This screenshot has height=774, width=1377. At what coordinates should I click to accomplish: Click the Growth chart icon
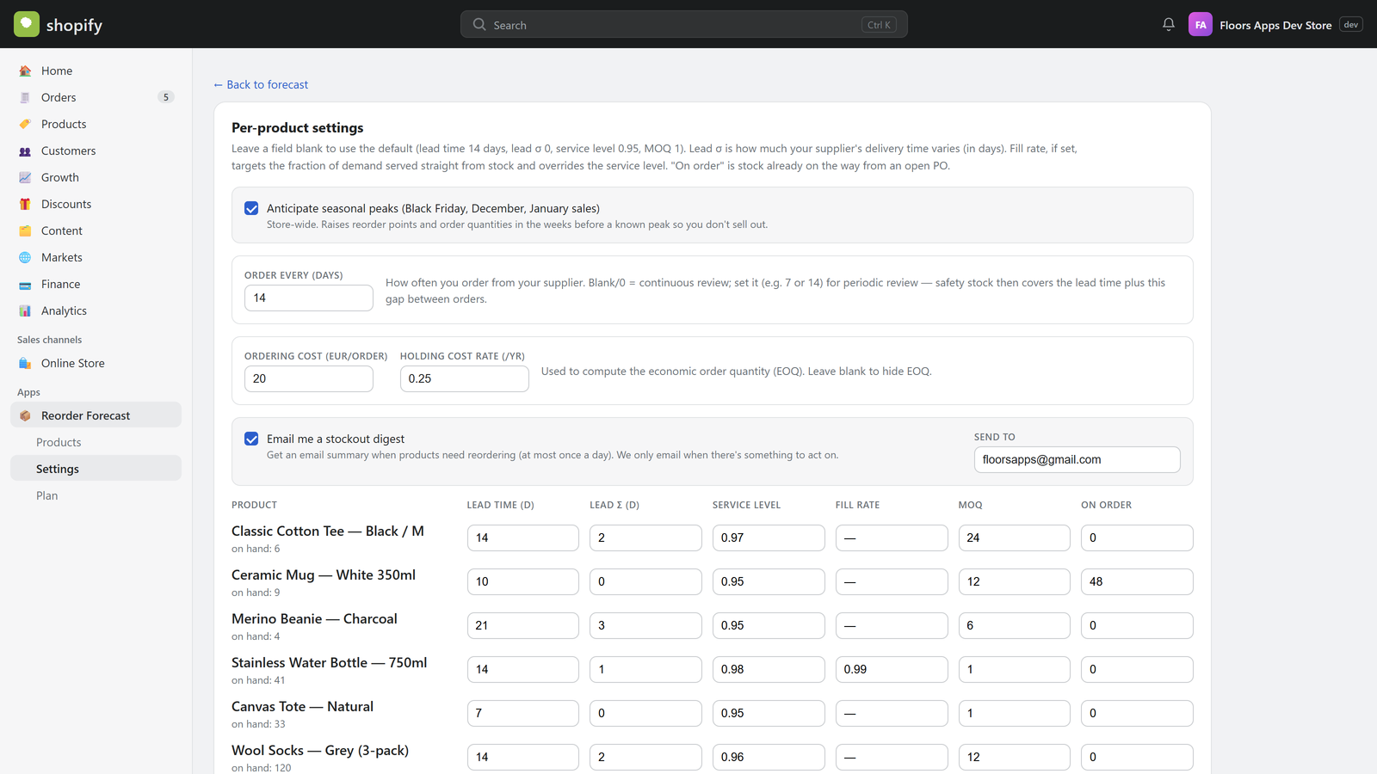25,177
